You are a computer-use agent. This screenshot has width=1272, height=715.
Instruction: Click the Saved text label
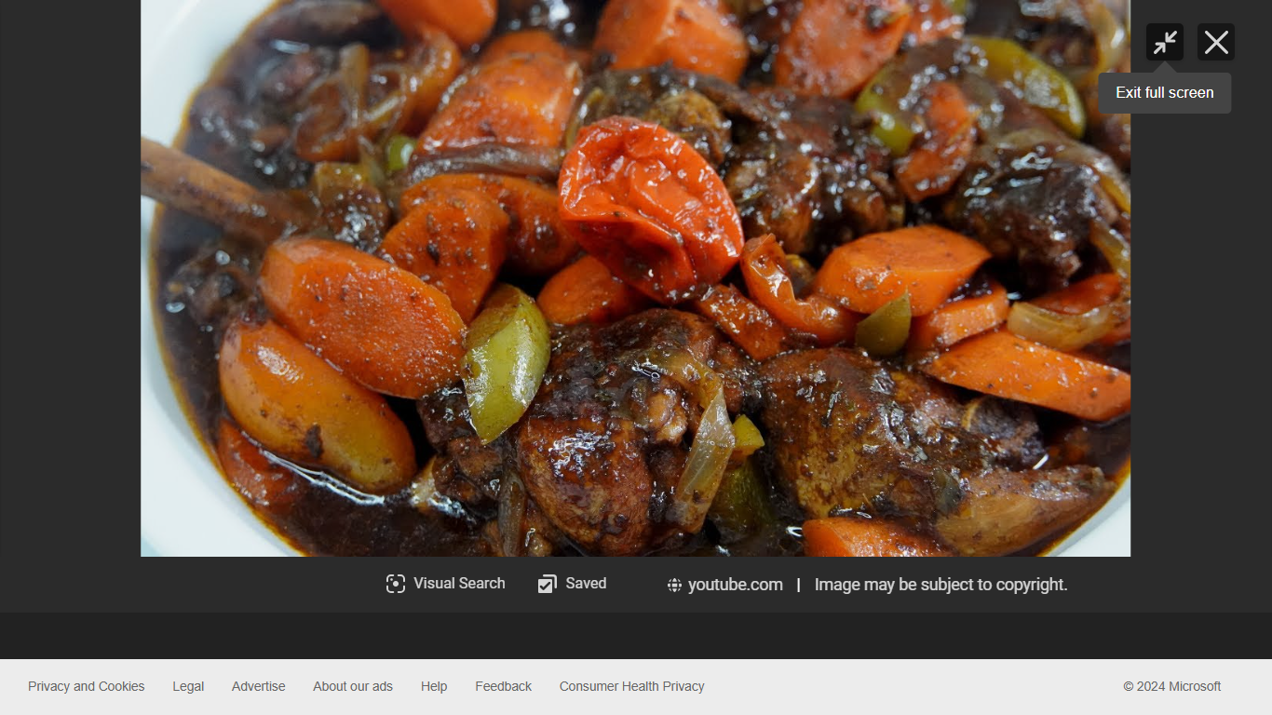pyautogui.click(x=586, y=584)
